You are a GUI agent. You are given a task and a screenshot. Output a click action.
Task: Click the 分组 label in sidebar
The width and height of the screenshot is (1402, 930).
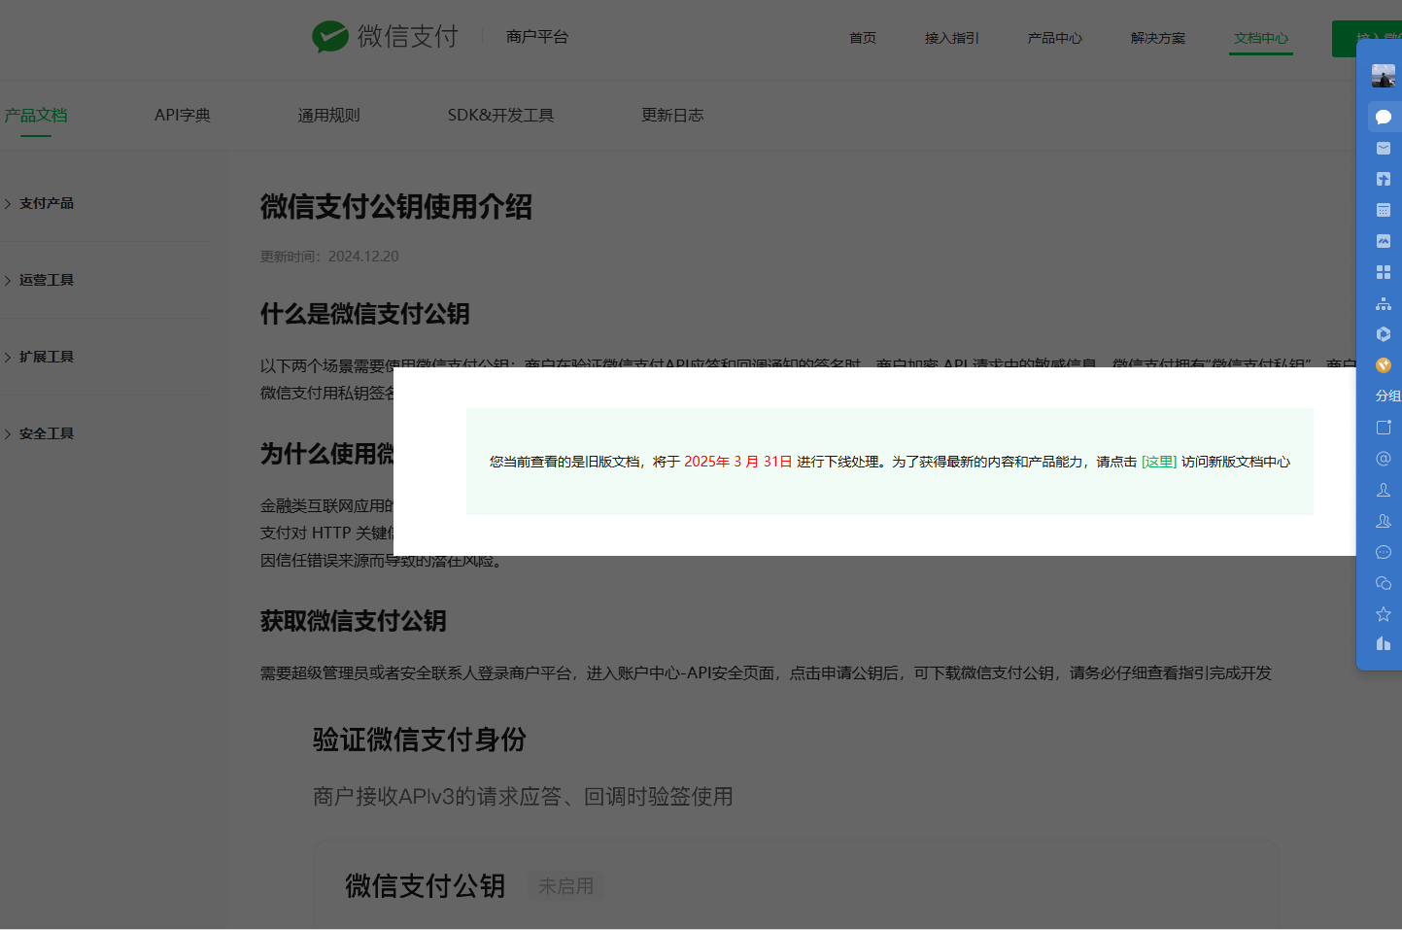click(x=1387, y=396)
